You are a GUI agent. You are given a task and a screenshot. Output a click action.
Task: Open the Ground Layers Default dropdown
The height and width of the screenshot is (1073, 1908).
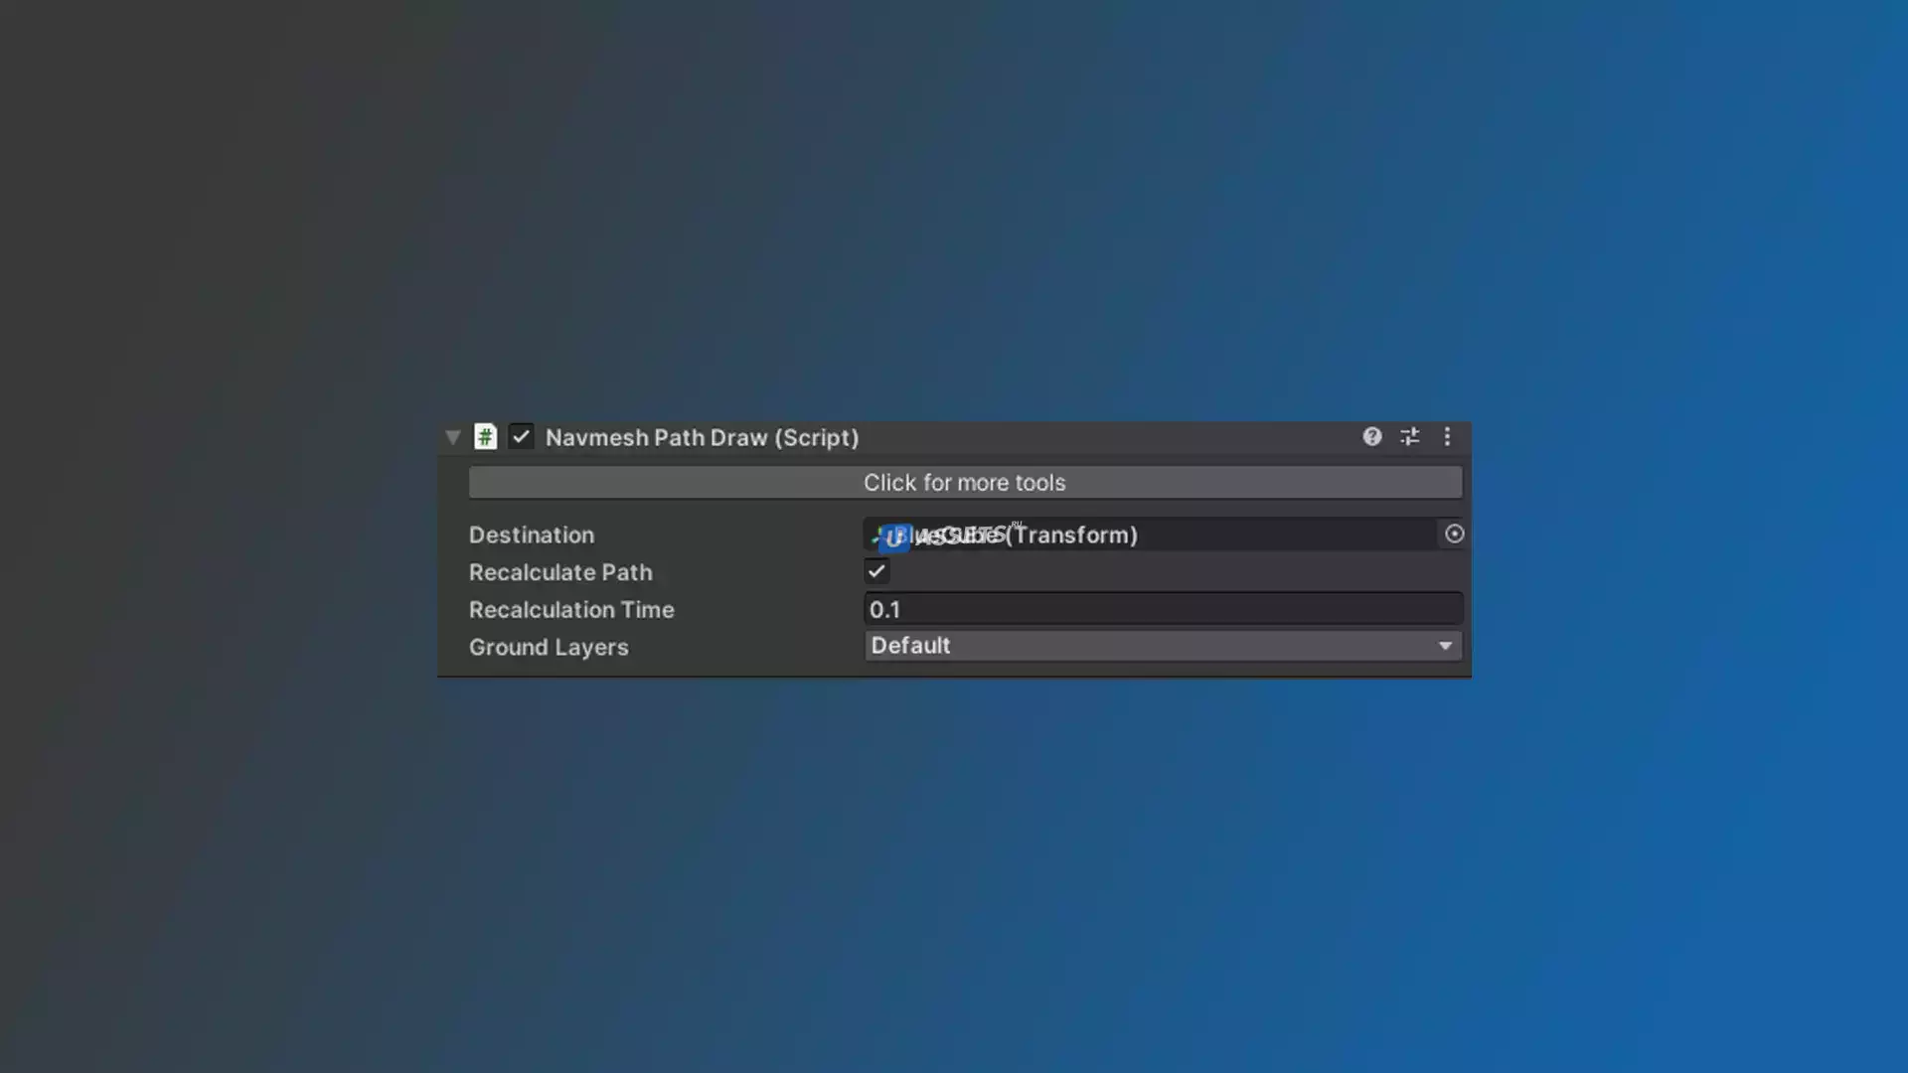coord(1143,646)
